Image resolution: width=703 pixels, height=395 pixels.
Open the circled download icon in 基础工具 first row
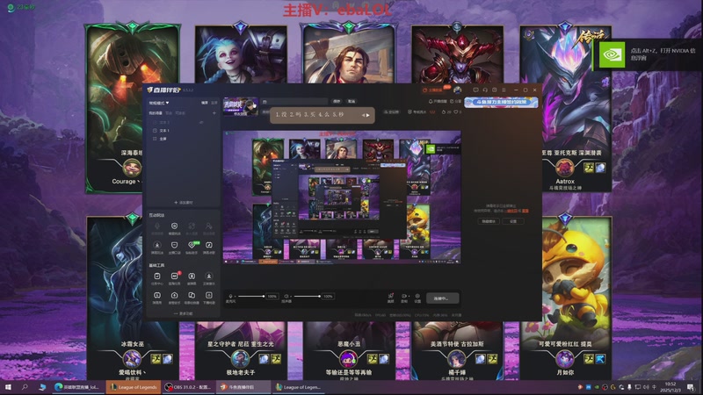209,278
